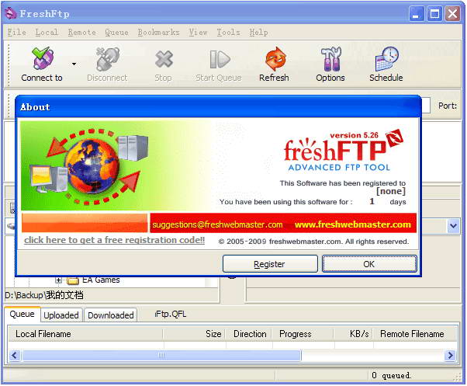Open the Bookmarks menu

pyautogui.click(x=158, y=32)
